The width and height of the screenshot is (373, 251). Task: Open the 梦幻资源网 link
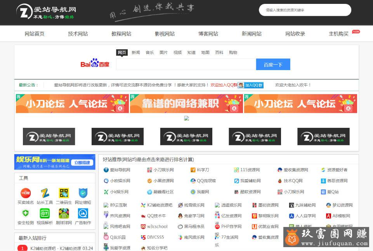343,205
